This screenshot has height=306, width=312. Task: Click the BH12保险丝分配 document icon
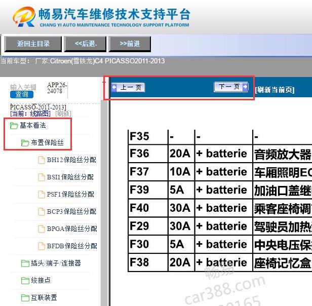click(42, 160)
